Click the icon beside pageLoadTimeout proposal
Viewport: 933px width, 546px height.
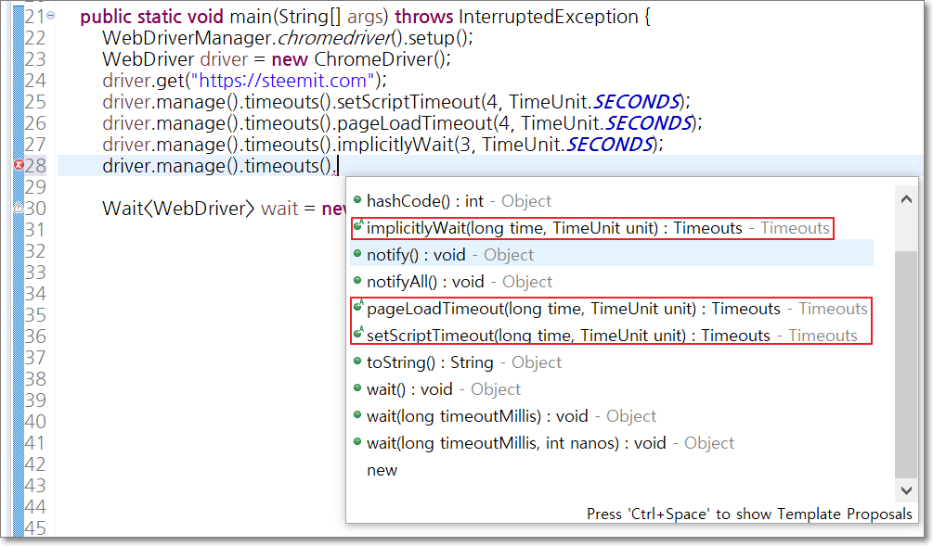pos(358,307)
